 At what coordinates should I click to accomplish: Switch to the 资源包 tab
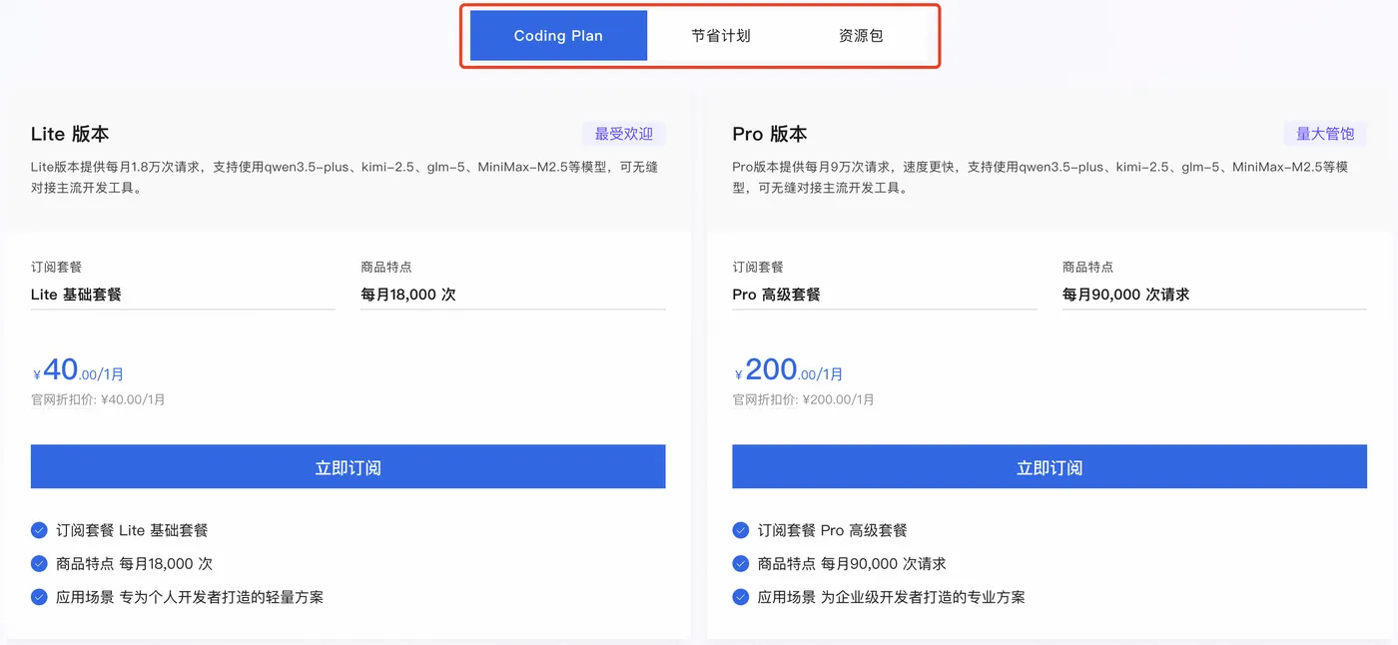[860, 35]
